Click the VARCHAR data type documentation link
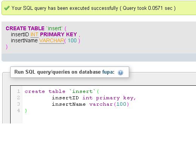Viewport: 196px width, 145px height. tap(52, 40)
